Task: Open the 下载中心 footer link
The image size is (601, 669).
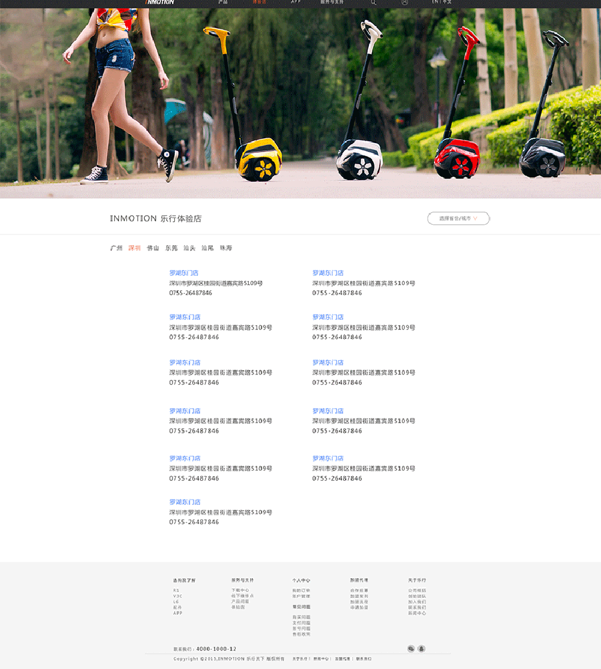Action: 240,590
